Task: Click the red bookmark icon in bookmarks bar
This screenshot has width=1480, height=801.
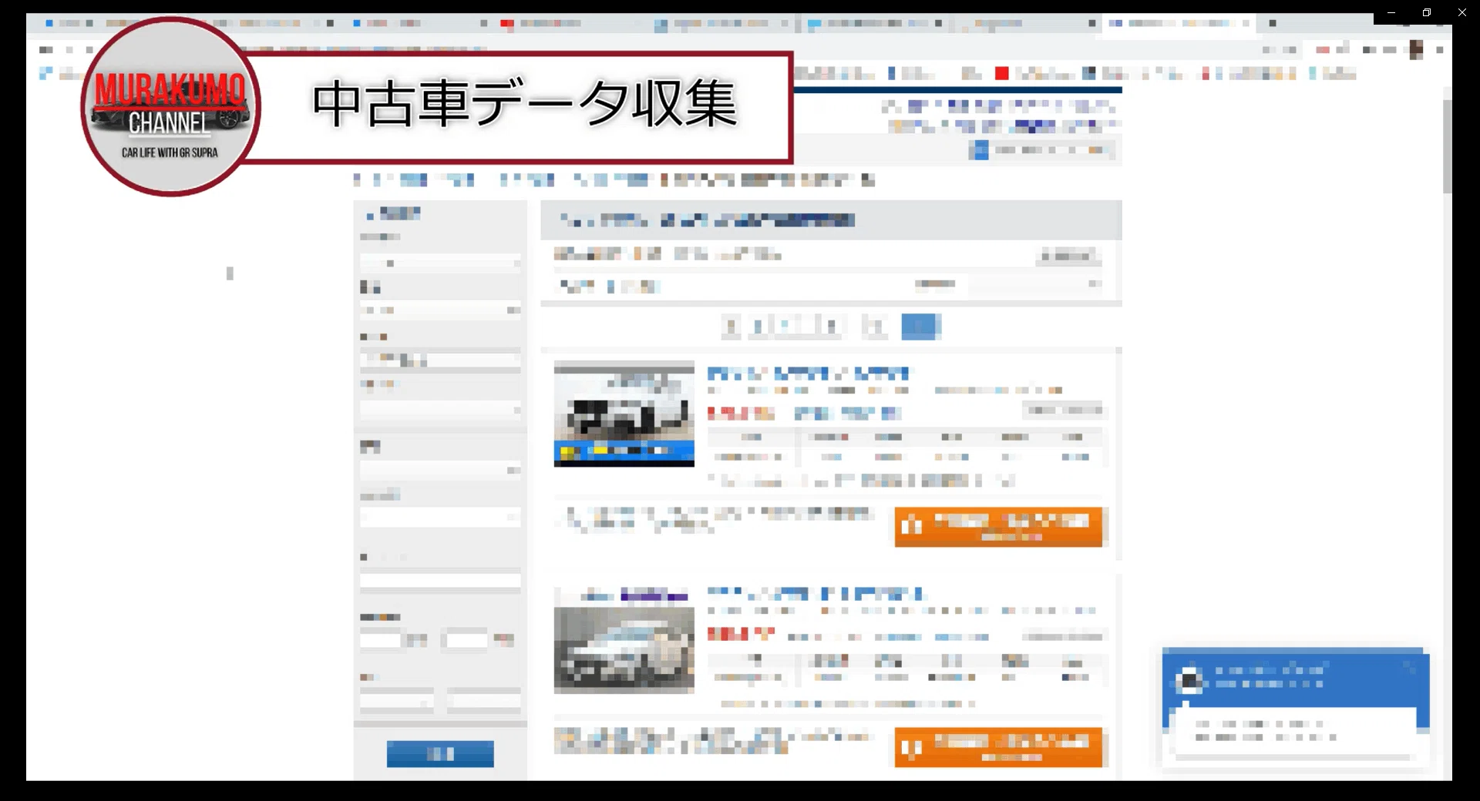Action: [1001, 73]
